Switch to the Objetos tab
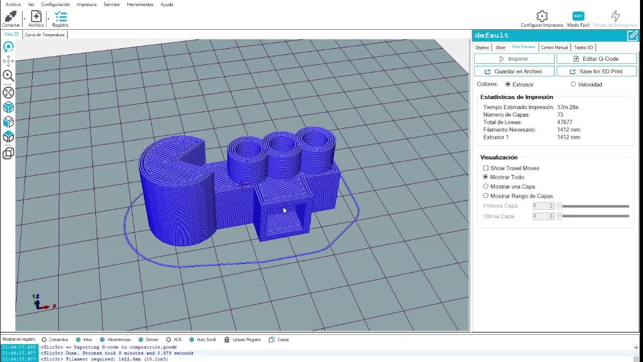The image size is (643, 362). pos(482,47)
